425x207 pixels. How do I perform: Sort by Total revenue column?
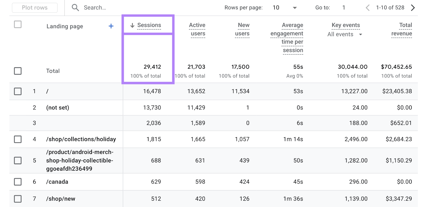pyautogui.click(x=402, y=29)
